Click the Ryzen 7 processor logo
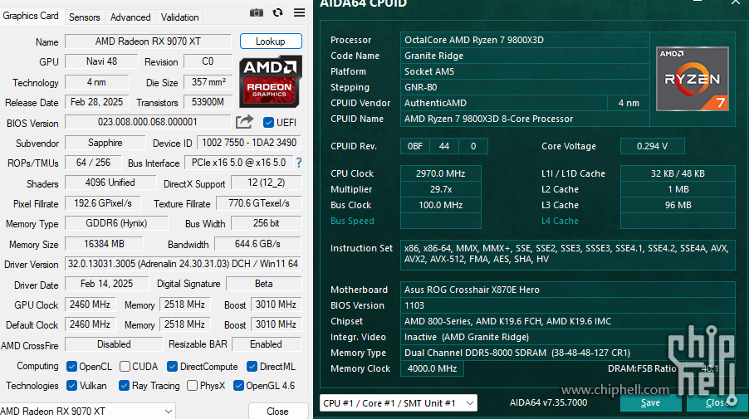This screenshot has width=749, height=419. (693, 79)
